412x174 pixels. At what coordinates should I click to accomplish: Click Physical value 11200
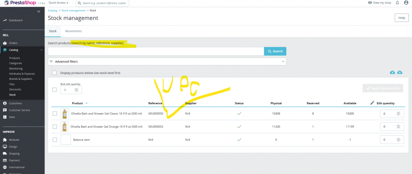(276, 127)
